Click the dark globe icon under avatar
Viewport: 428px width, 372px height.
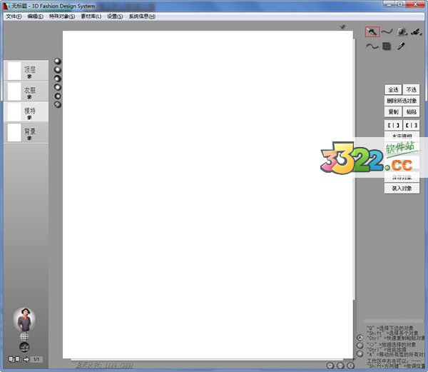tap(24, 347)
